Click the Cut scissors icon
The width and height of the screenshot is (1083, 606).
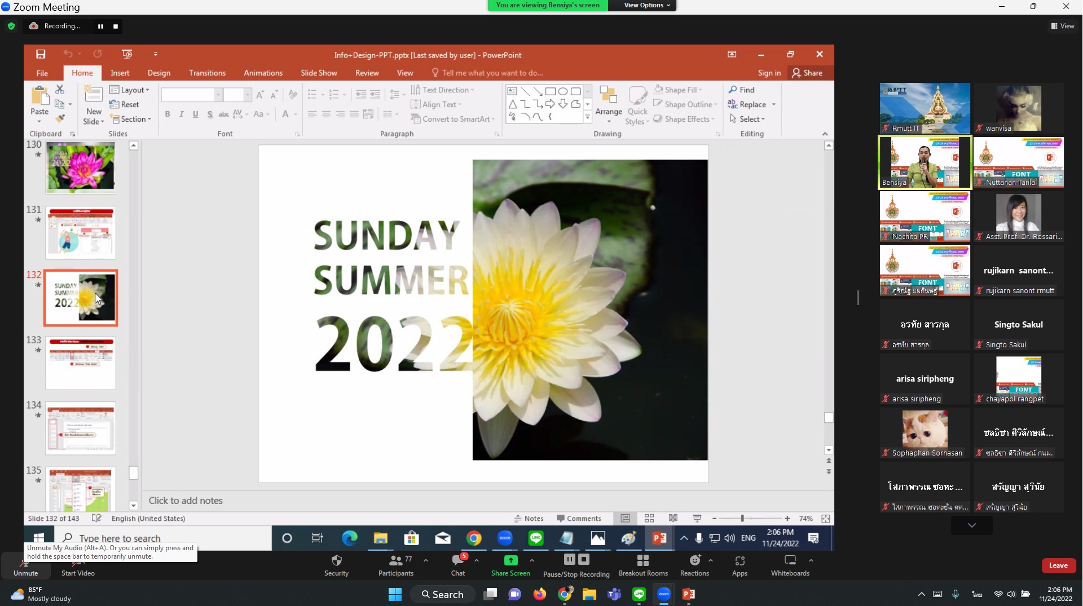point(60,90)
